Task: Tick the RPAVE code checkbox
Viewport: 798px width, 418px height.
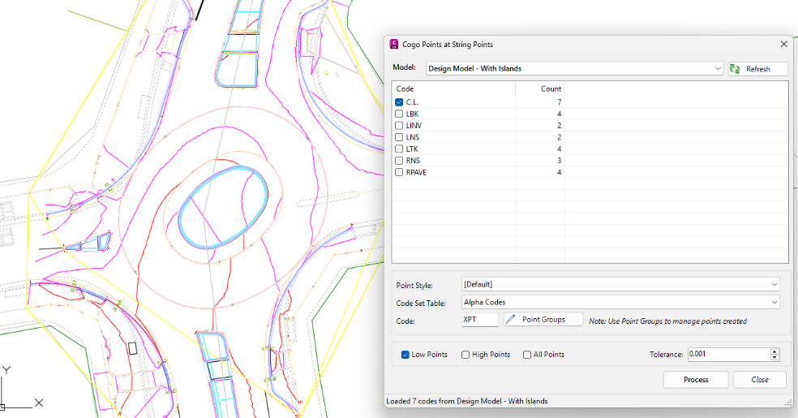Action: coord(399,172)
